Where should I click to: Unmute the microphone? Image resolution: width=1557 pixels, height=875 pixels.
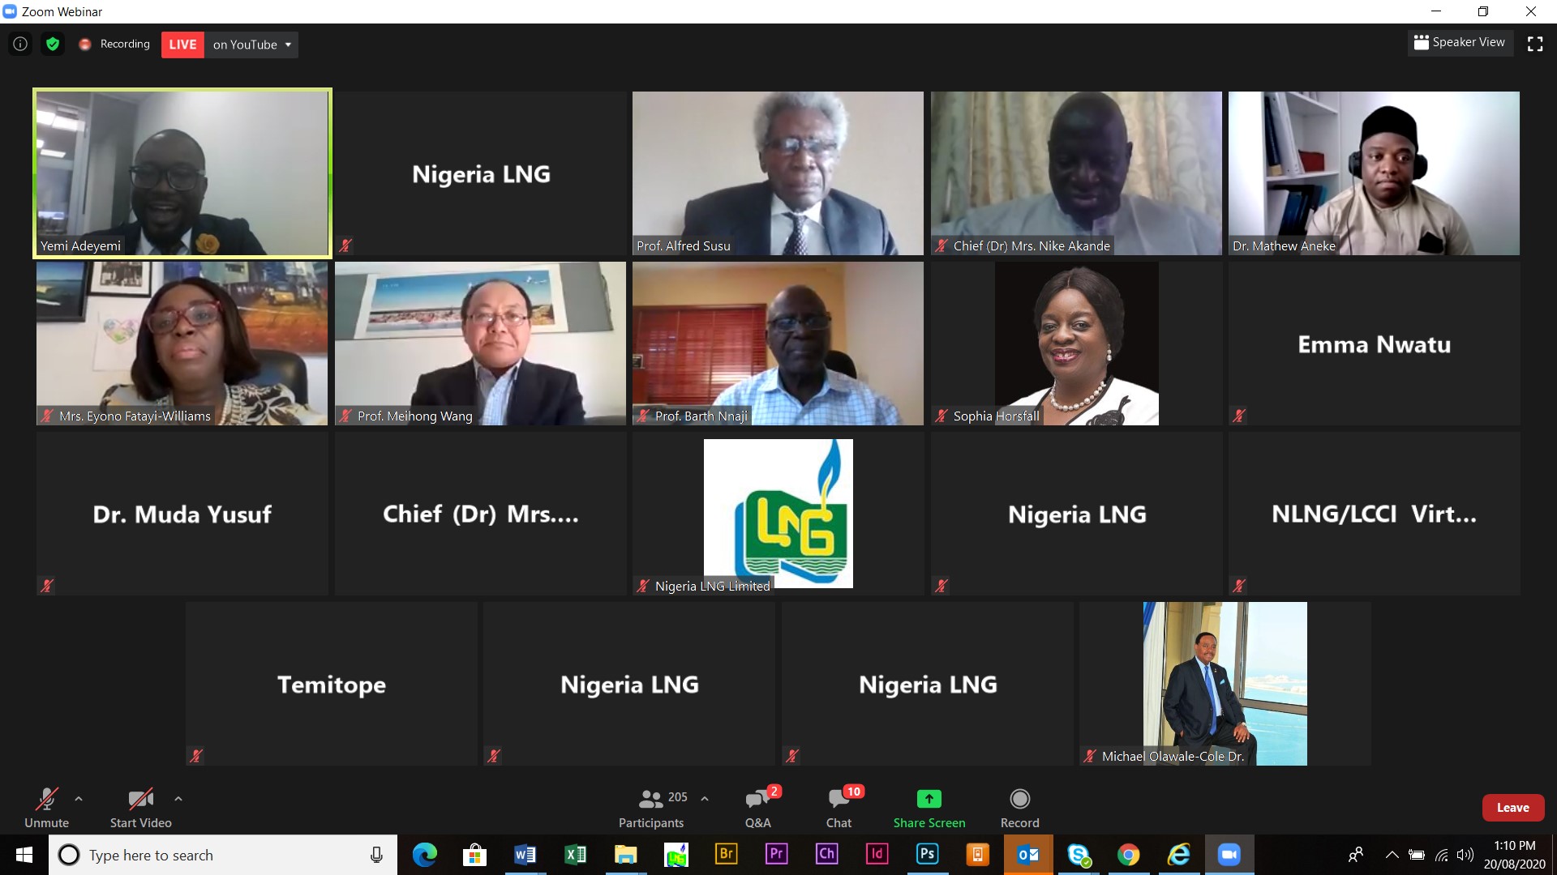(x=46, y=807)
